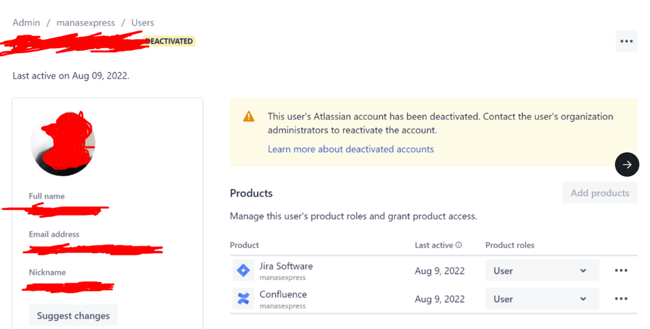This screenshot has height=329, width=650.
Task: Click the black circular arrow button
Action: (627, 164)
